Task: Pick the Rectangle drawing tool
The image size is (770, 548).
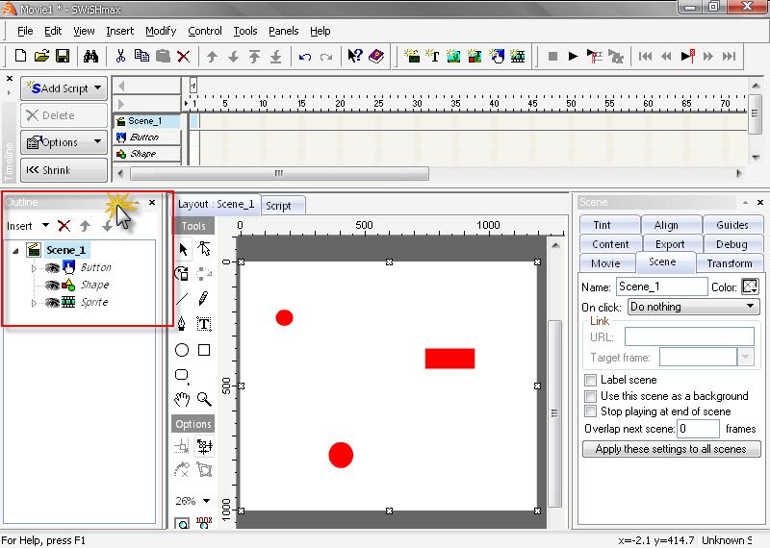Action: pyautogui.click(x=204, y=350)
